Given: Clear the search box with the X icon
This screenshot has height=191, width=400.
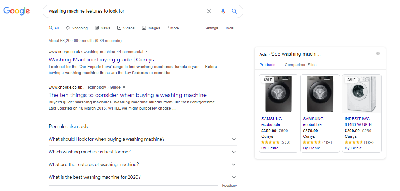Looking at the screenshot, I should 209,11.
